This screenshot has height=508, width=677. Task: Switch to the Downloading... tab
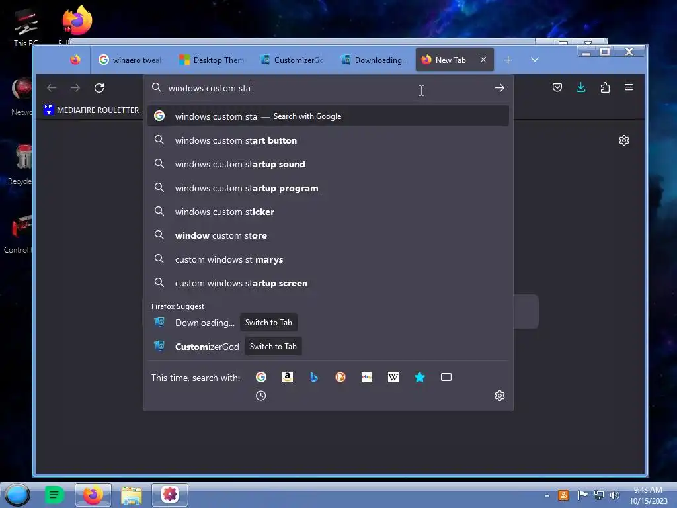click(x=374, y=60)
